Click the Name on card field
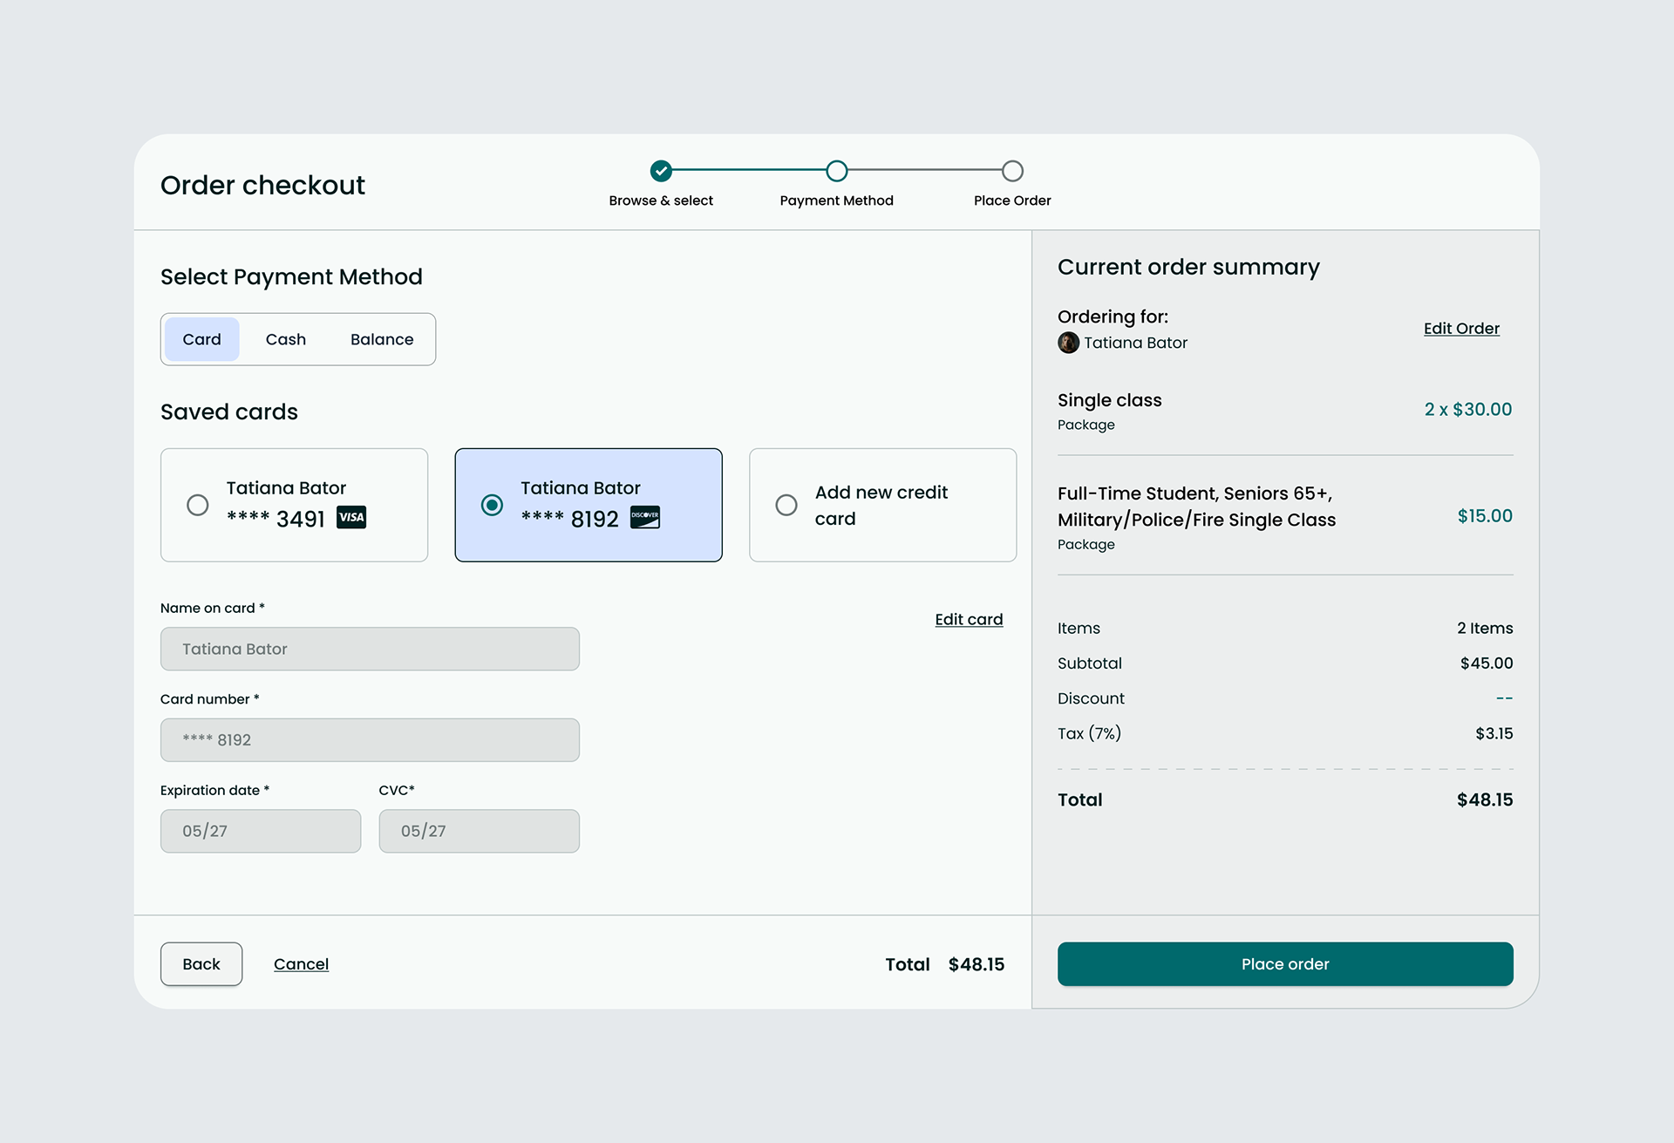Screen dimensions: 1674x1143 pos(370,649)
